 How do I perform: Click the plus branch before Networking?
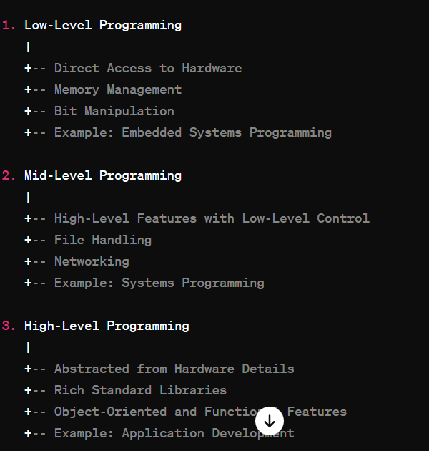click(28, 261)
